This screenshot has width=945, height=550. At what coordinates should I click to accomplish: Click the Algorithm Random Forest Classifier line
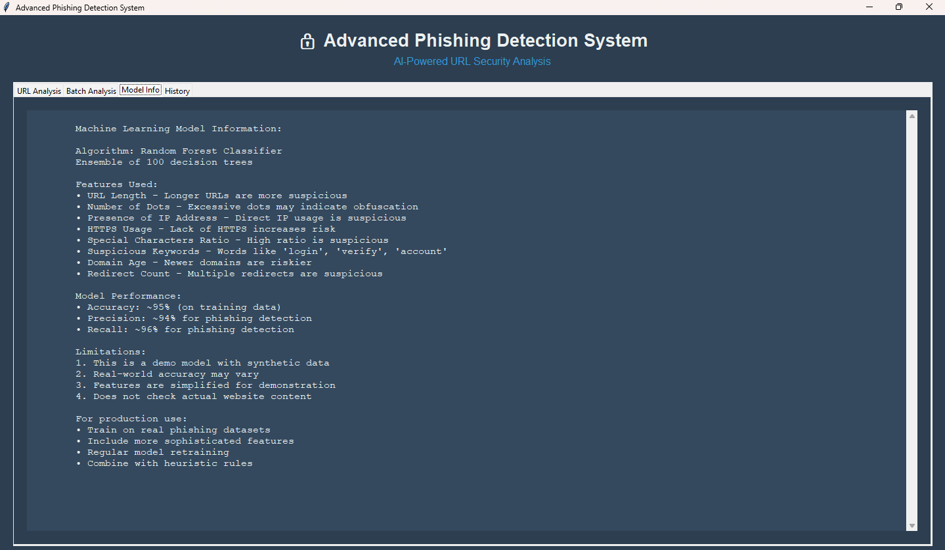pos(178,151)
